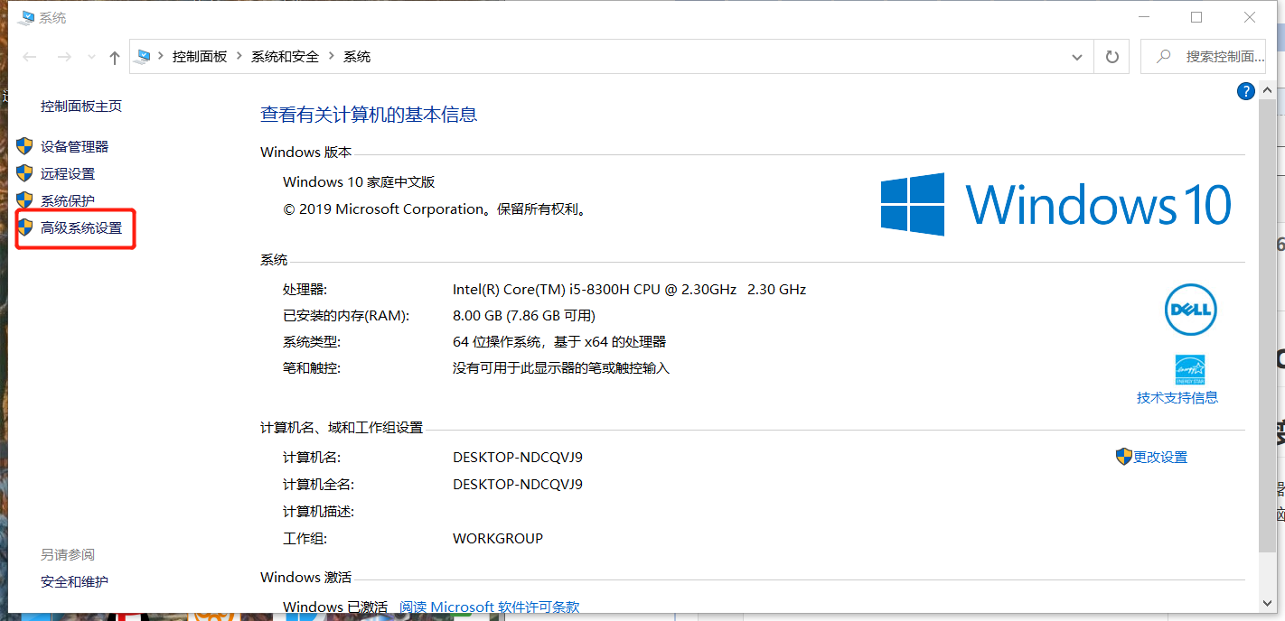Click the vertical scrollbar thumb
The width and height of the screenshot is (1285, 621).
[x=1268, y=325]
